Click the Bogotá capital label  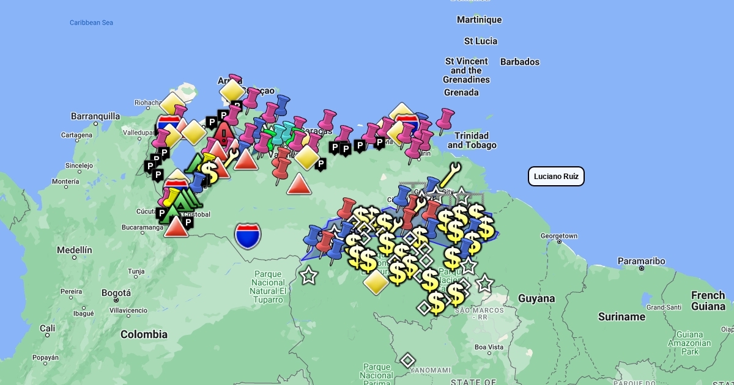point(116,293)
